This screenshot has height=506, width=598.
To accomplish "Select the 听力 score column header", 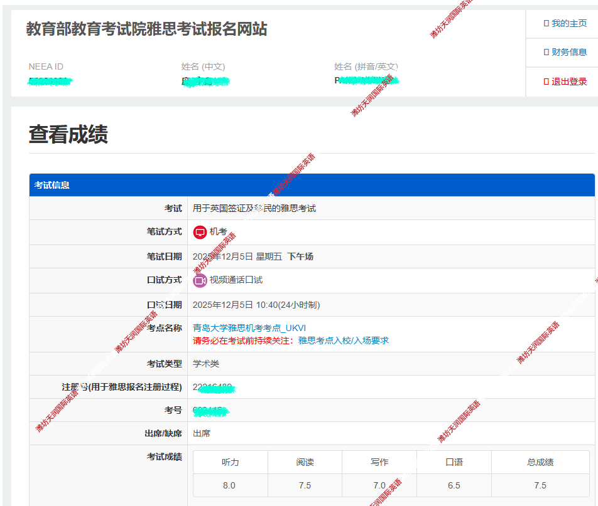I will coord(230,462).
